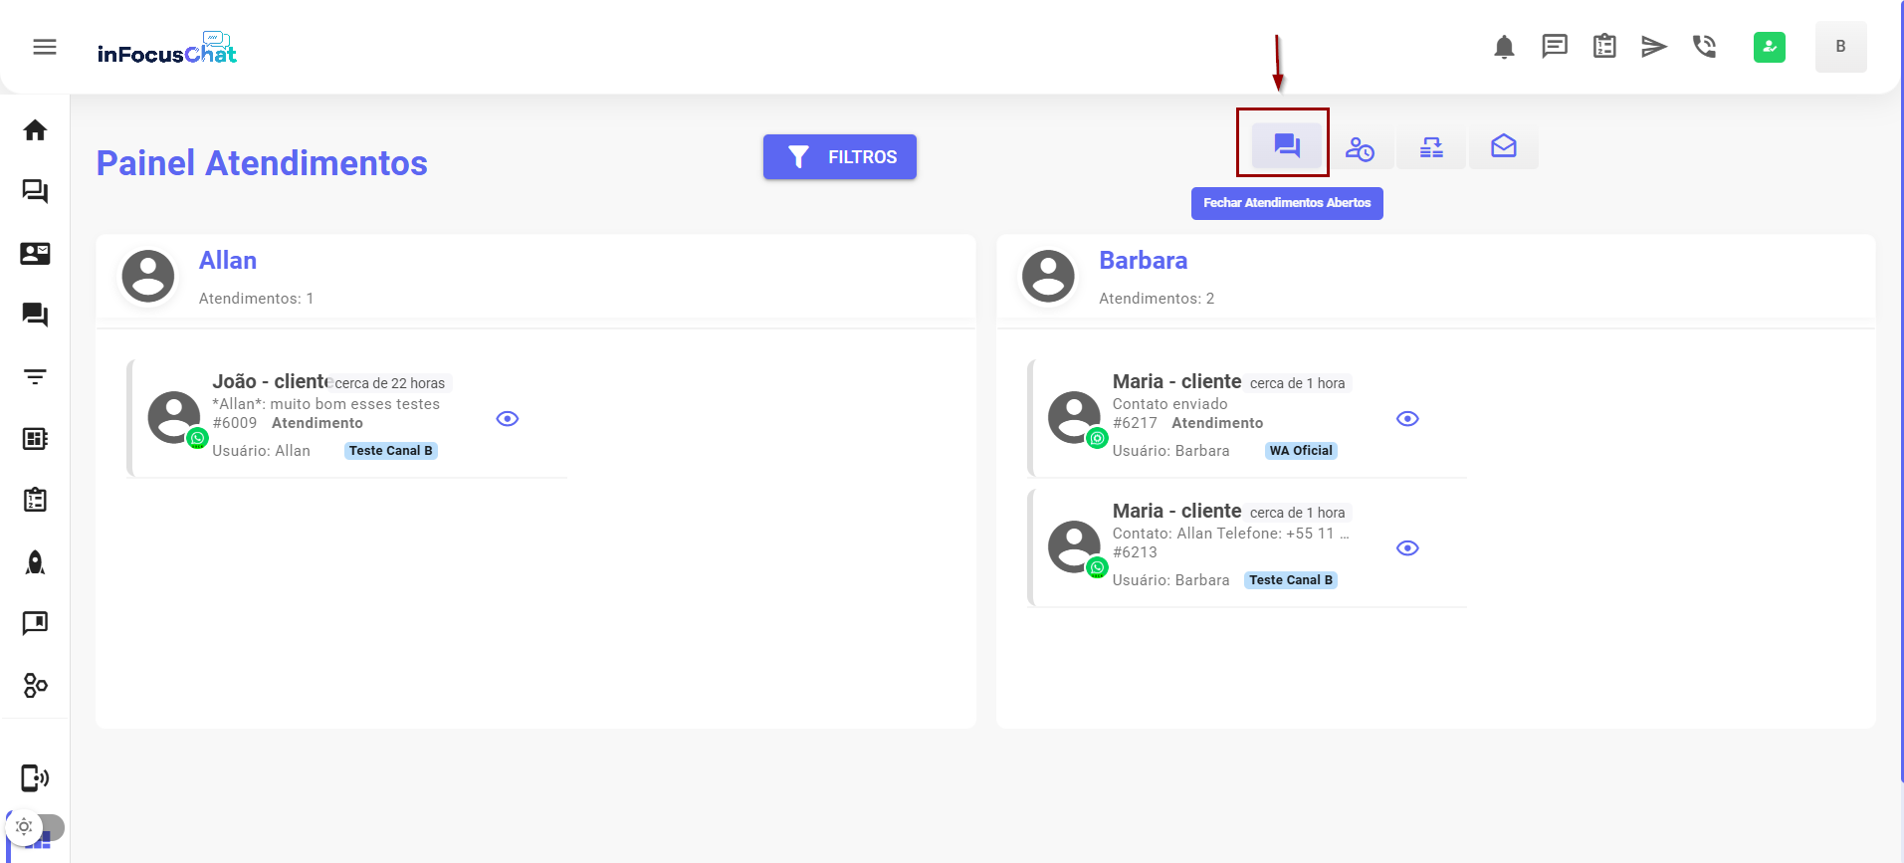The width and height of the screenshot is (1904, 863).
Task: Open the hamburger menu
Action: click(x=45, y=47)
